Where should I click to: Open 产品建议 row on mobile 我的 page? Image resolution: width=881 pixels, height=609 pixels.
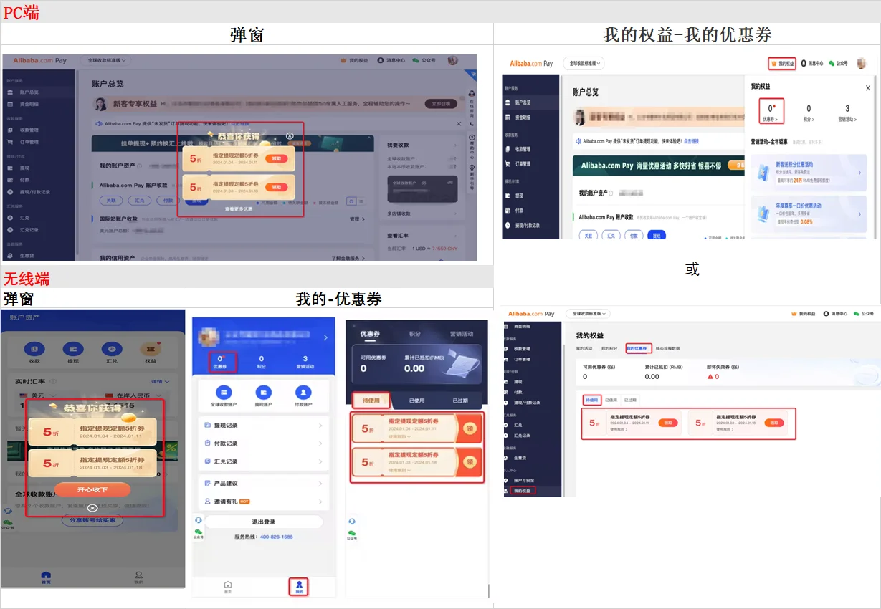pos(263,484)
